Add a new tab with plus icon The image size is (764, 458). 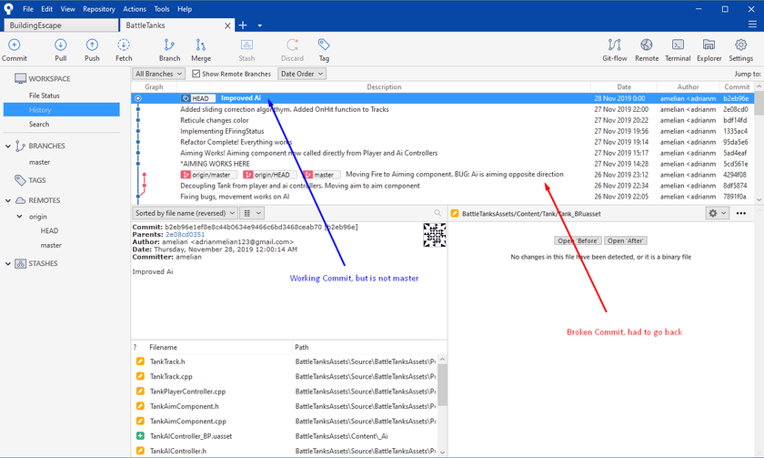[x=243, y=25]
